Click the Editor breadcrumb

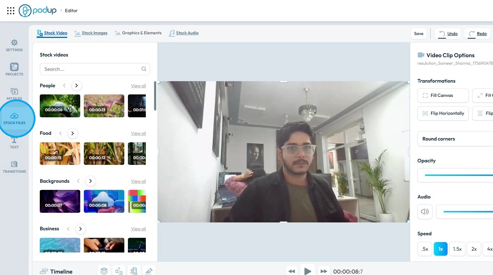[x=71, y=11]
